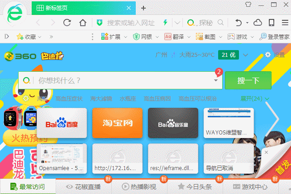The image size is (291, 194).
Task: Close the corner ad with X
Action: coord(266,152)
